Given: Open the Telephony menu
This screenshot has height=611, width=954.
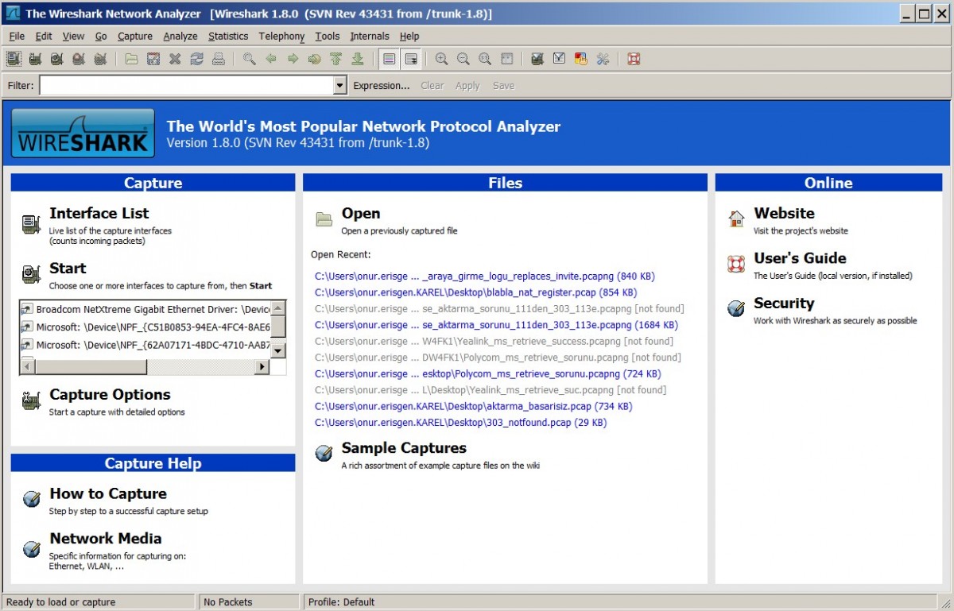Looking at the screenshot, I should [281, 36].
